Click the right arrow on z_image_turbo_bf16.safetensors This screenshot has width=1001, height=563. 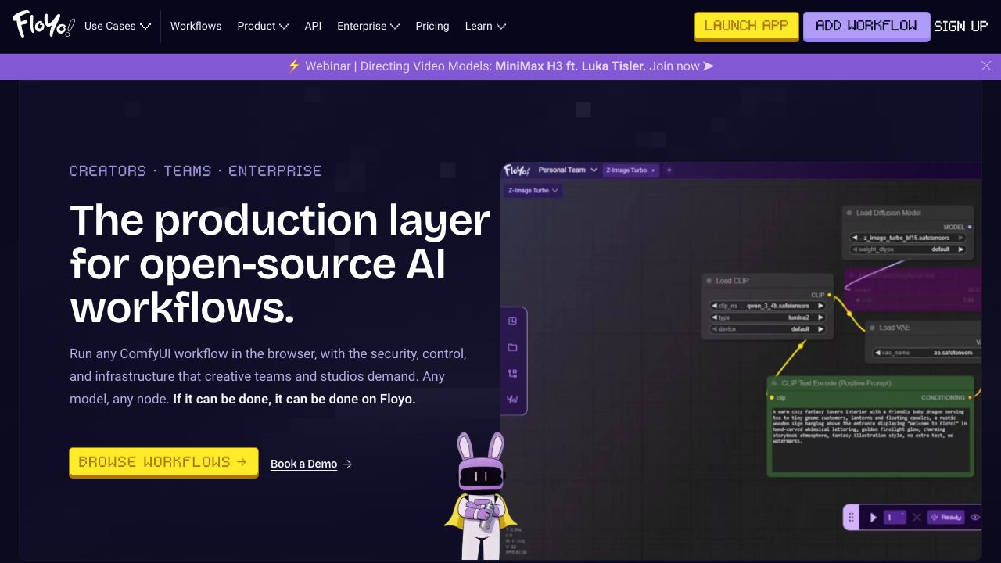tap(960, 238)
